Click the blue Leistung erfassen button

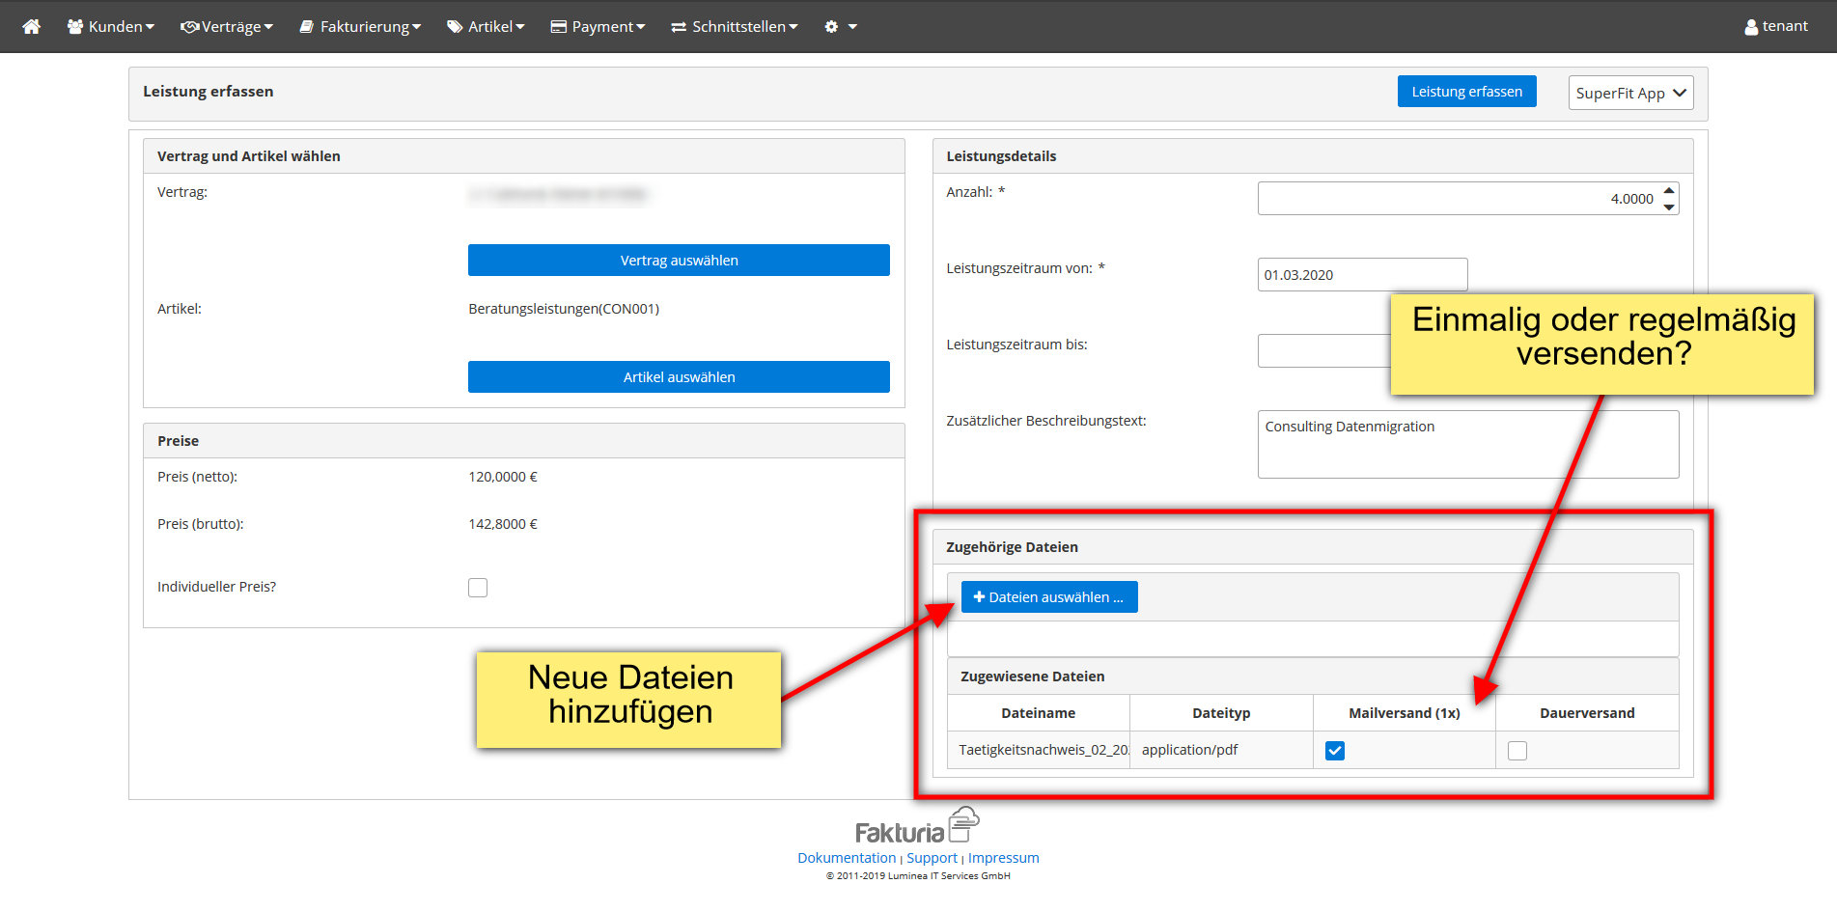coord(1466,92)
